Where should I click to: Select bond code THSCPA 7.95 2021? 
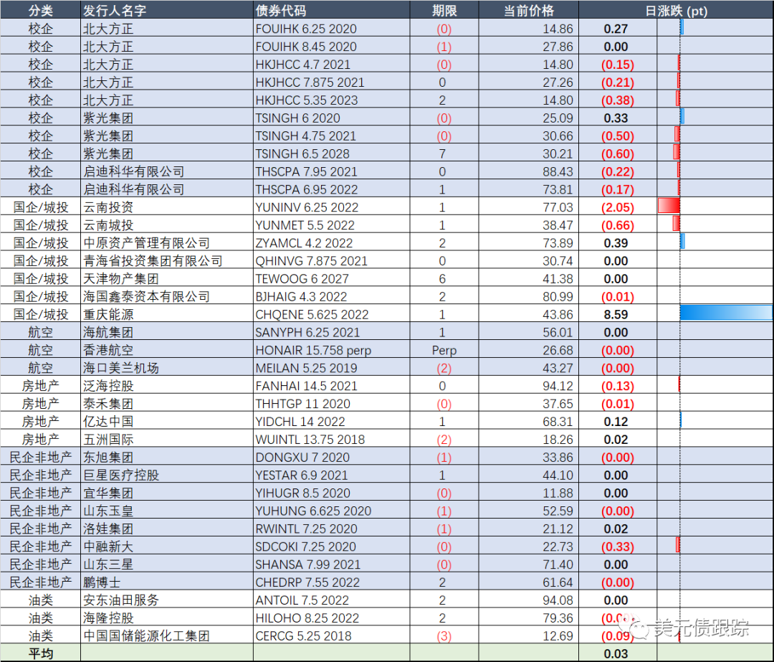(306, 171)
